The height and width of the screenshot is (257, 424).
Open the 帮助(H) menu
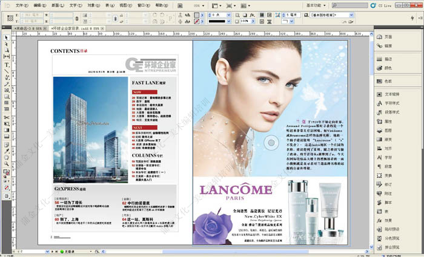coord(162,5)
